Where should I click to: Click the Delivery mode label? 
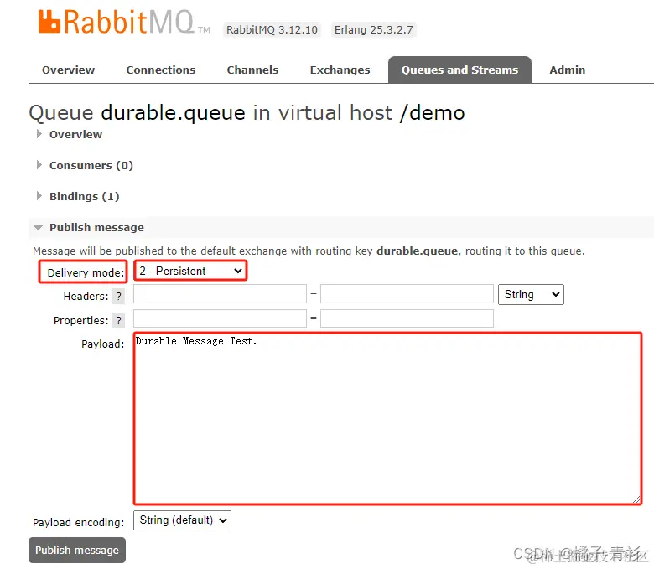coord(86,272)
